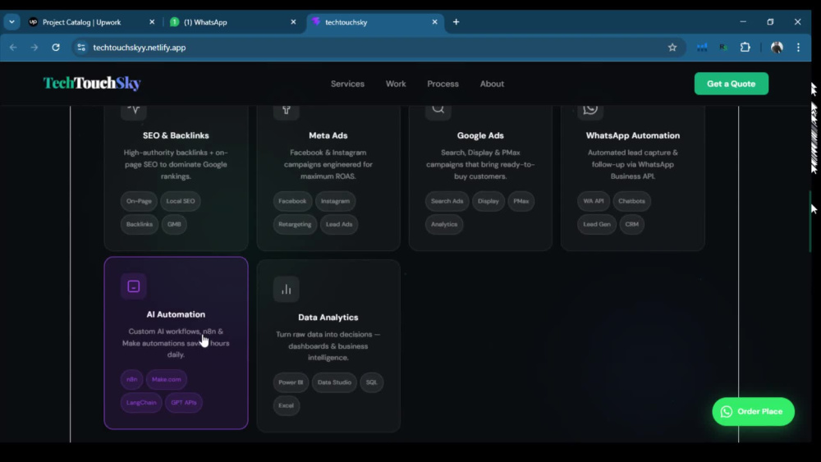Click the WA API tag
The width and height of the screenshot is (821, 462).
pos(594,201)
